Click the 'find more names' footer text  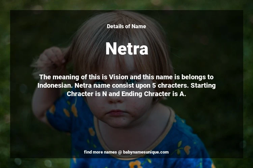point(100,152)
